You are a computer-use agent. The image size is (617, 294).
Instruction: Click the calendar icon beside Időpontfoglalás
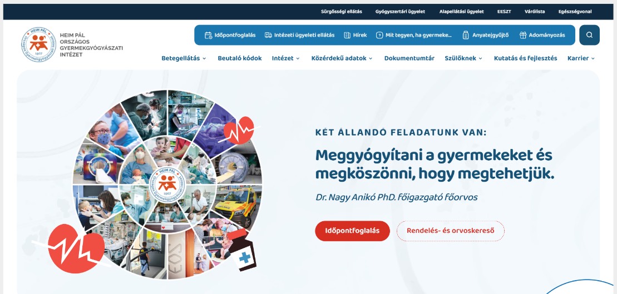tap(209, 35)
